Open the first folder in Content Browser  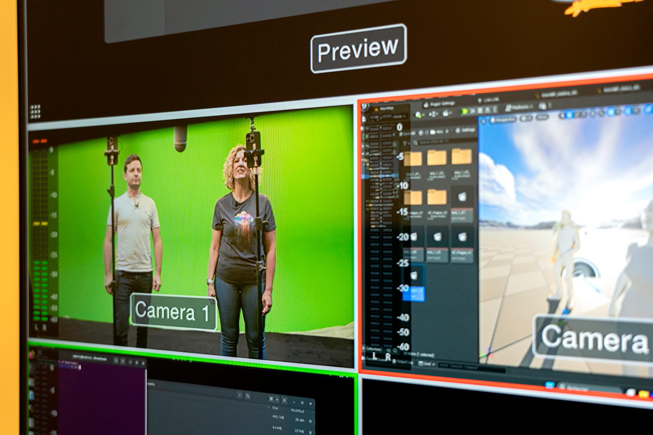(x=413, y=159)
